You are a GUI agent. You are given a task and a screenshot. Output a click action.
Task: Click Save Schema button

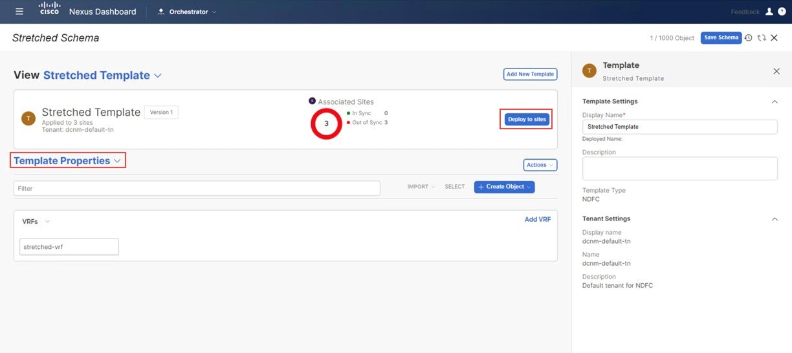[721, 37]
